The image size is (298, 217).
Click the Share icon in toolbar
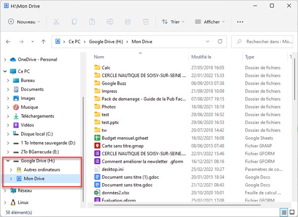[128, 22]
